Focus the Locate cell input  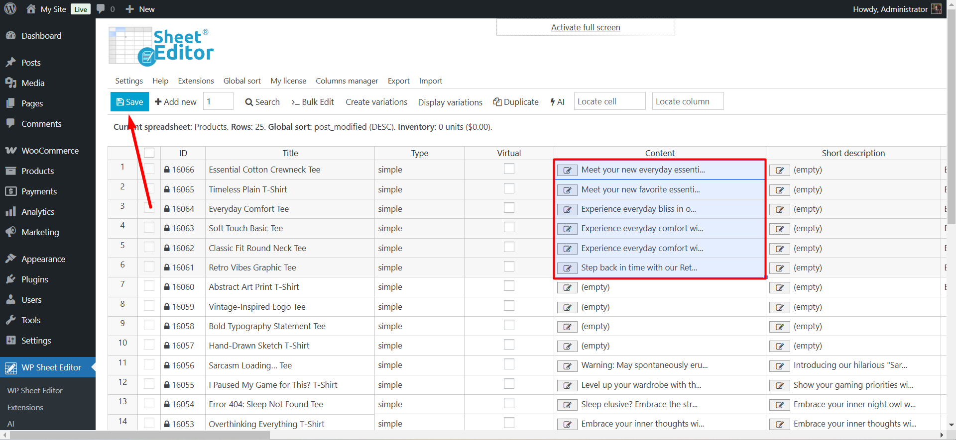[610, 101]
